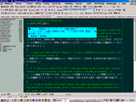Open the EDIT(E) menu
This screenshot has height=102, width=136.
pyautogui.click(x=38, y=4)
